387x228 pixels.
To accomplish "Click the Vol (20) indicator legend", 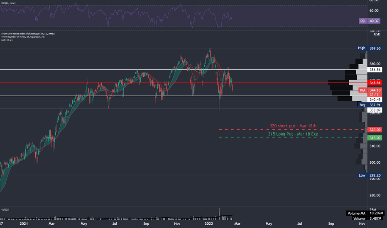I will pos(5,210).
